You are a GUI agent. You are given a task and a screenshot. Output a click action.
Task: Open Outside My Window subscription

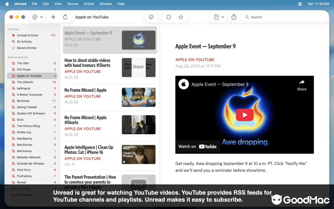pyautogui.click(x=32, y=164)
